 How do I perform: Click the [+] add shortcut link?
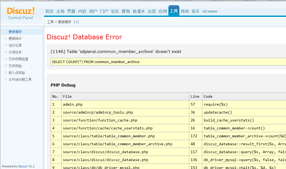pyautogui.click(x=76, y=22)
